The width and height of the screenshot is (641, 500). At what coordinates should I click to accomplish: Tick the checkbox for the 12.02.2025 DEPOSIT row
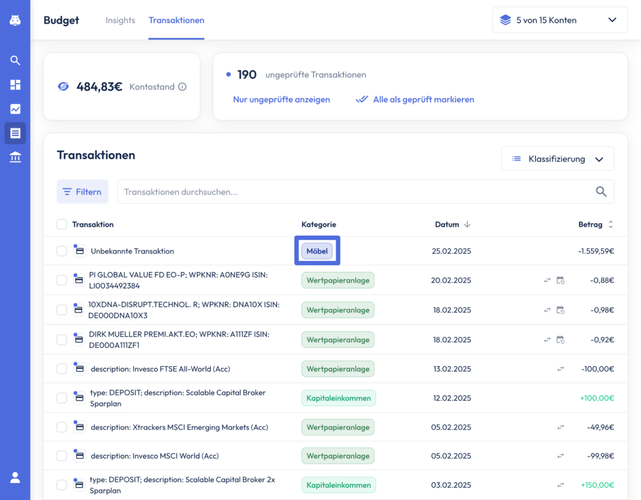[62, 398]
